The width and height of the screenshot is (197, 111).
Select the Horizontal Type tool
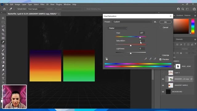pos(3,78)
